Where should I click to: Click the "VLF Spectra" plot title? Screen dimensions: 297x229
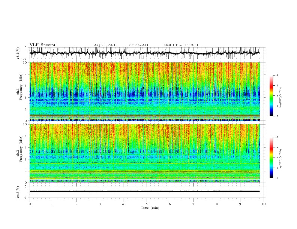point(42,45)
